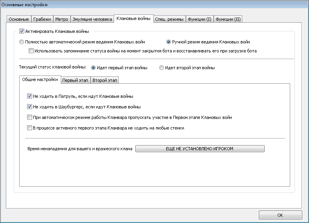Click the Время ненападения label text
The width and height of the screenshot is (309, 223).
(x=80, y=149)
